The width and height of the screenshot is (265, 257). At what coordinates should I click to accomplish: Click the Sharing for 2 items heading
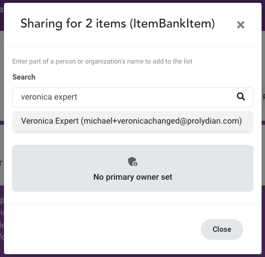pyautogui.click(x=118, y=23)
